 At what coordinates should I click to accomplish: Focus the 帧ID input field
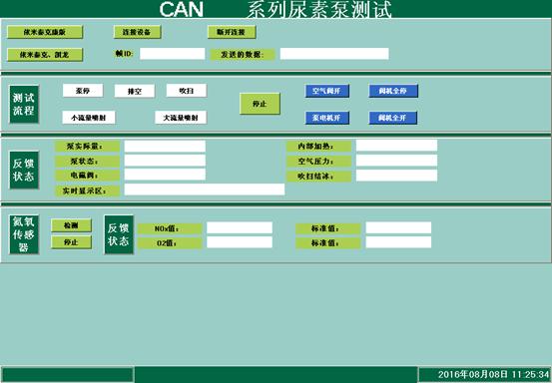(x=172, y=54)
